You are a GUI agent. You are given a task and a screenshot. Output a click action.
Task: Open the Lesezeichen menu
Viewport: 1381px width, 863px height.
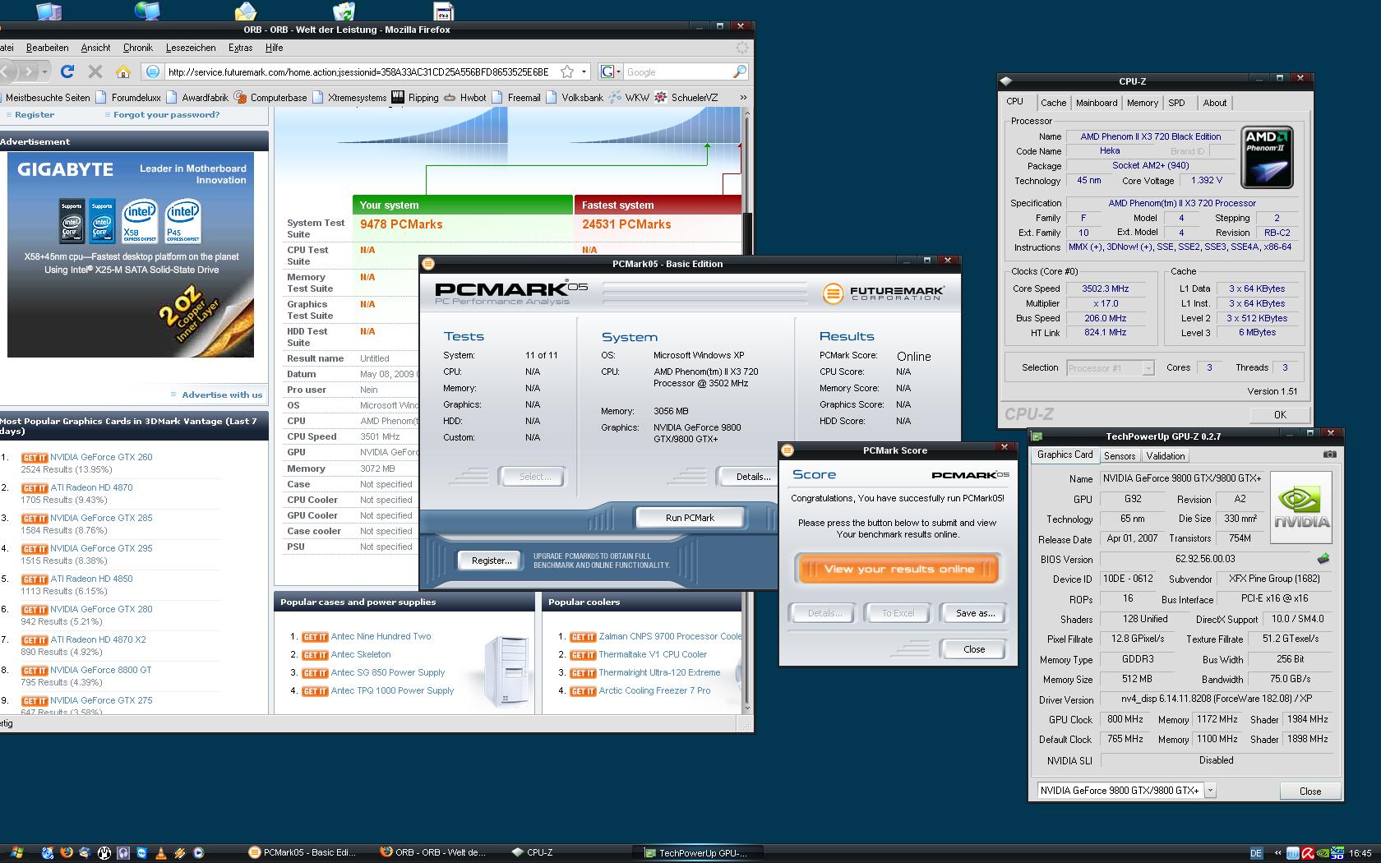191,48
